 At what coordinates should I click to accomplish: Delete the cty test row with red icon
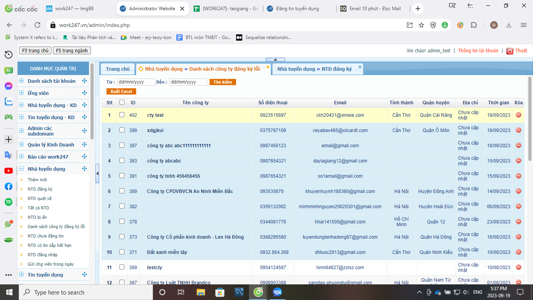click(518, 115)
